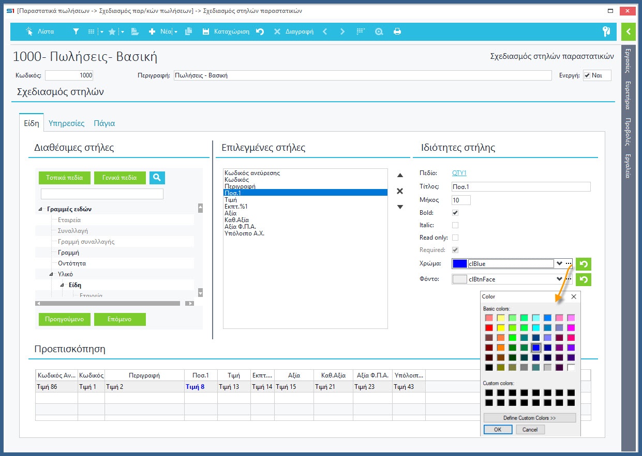Toggle the Ενεργή Ναι checkbox
Screen dimensions: 642x456
click(587, 75)
